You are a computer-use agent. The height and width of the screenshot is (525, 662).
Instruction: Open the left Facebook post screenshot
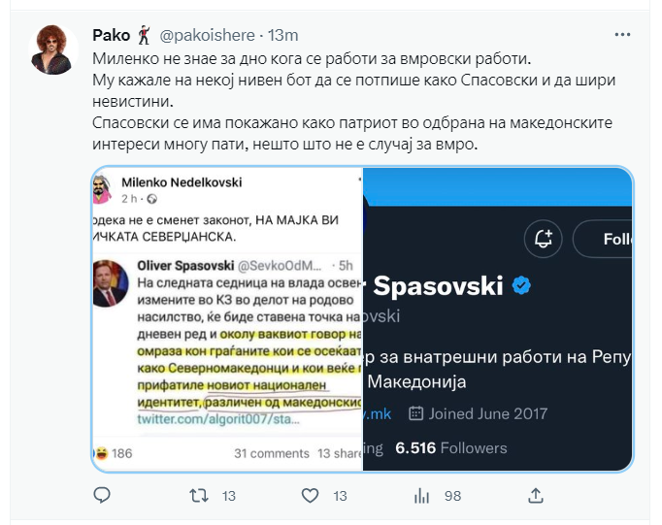pyautogui.click(x=227, y=319)
